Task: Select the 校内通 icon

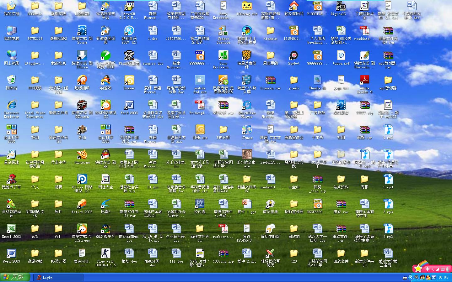Action: (200, 206)
